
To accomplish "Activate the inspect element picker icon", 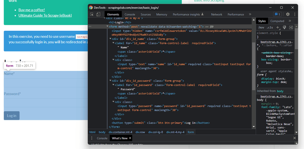I will pos(92,14).
